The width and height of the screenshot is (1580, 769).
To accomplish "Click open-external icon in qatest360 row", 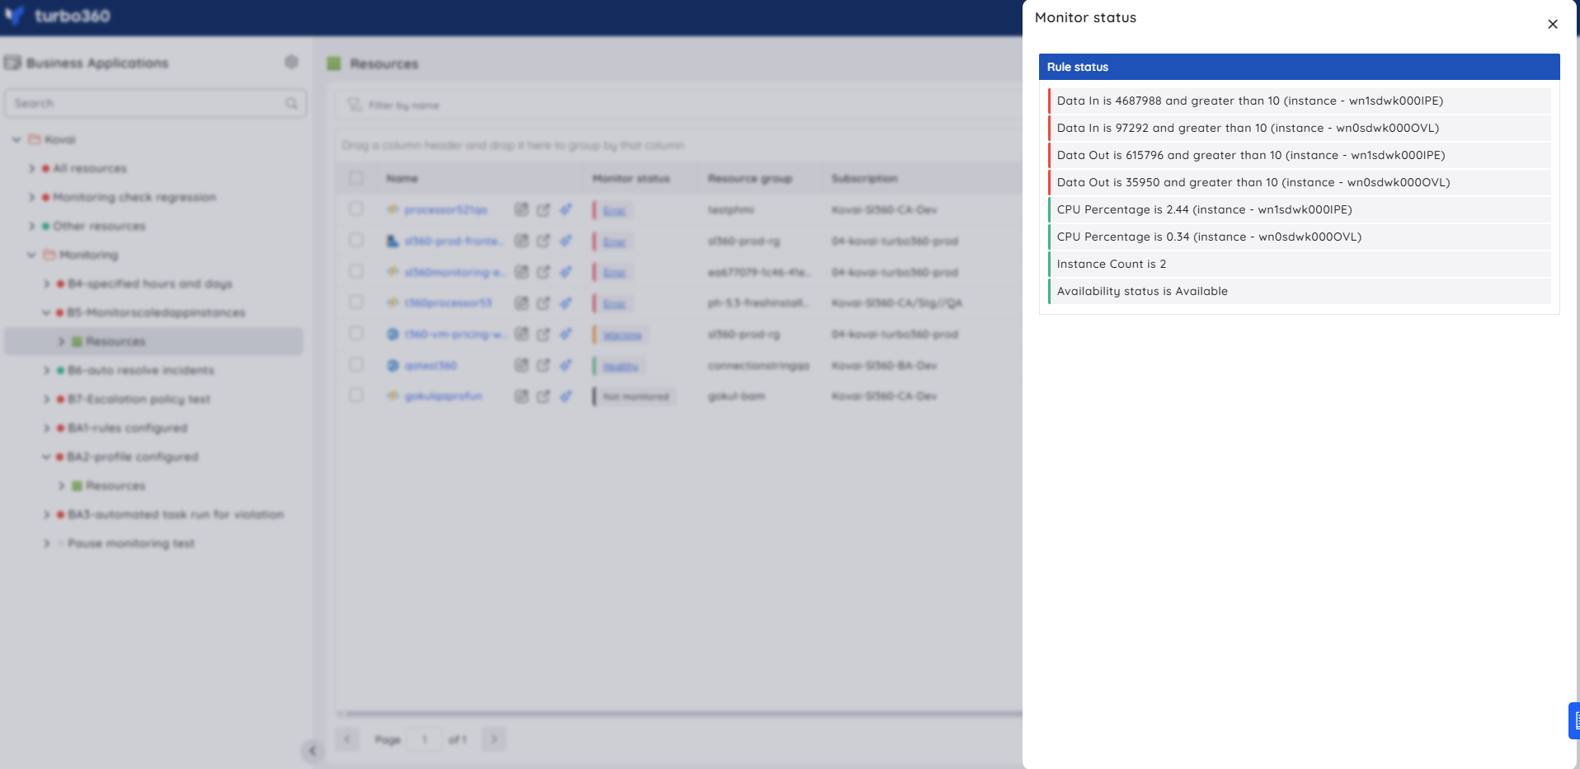I will pyautogui.click(x=543, y=365).
